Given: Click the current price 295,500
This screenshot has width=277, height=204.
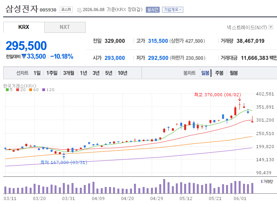Looking at the screenshot, I should click(x=26, y=46).
